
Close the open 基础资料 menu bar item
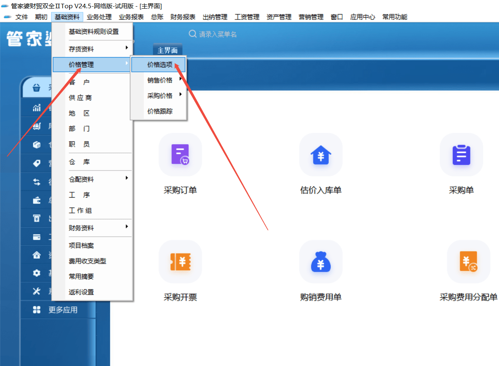coord(67,17)
